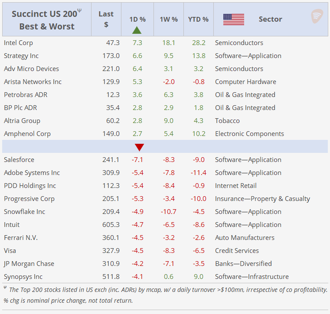This screenshot has height=314, width=330.
Task: Click the 1D % column header
Action: (137, 19)
